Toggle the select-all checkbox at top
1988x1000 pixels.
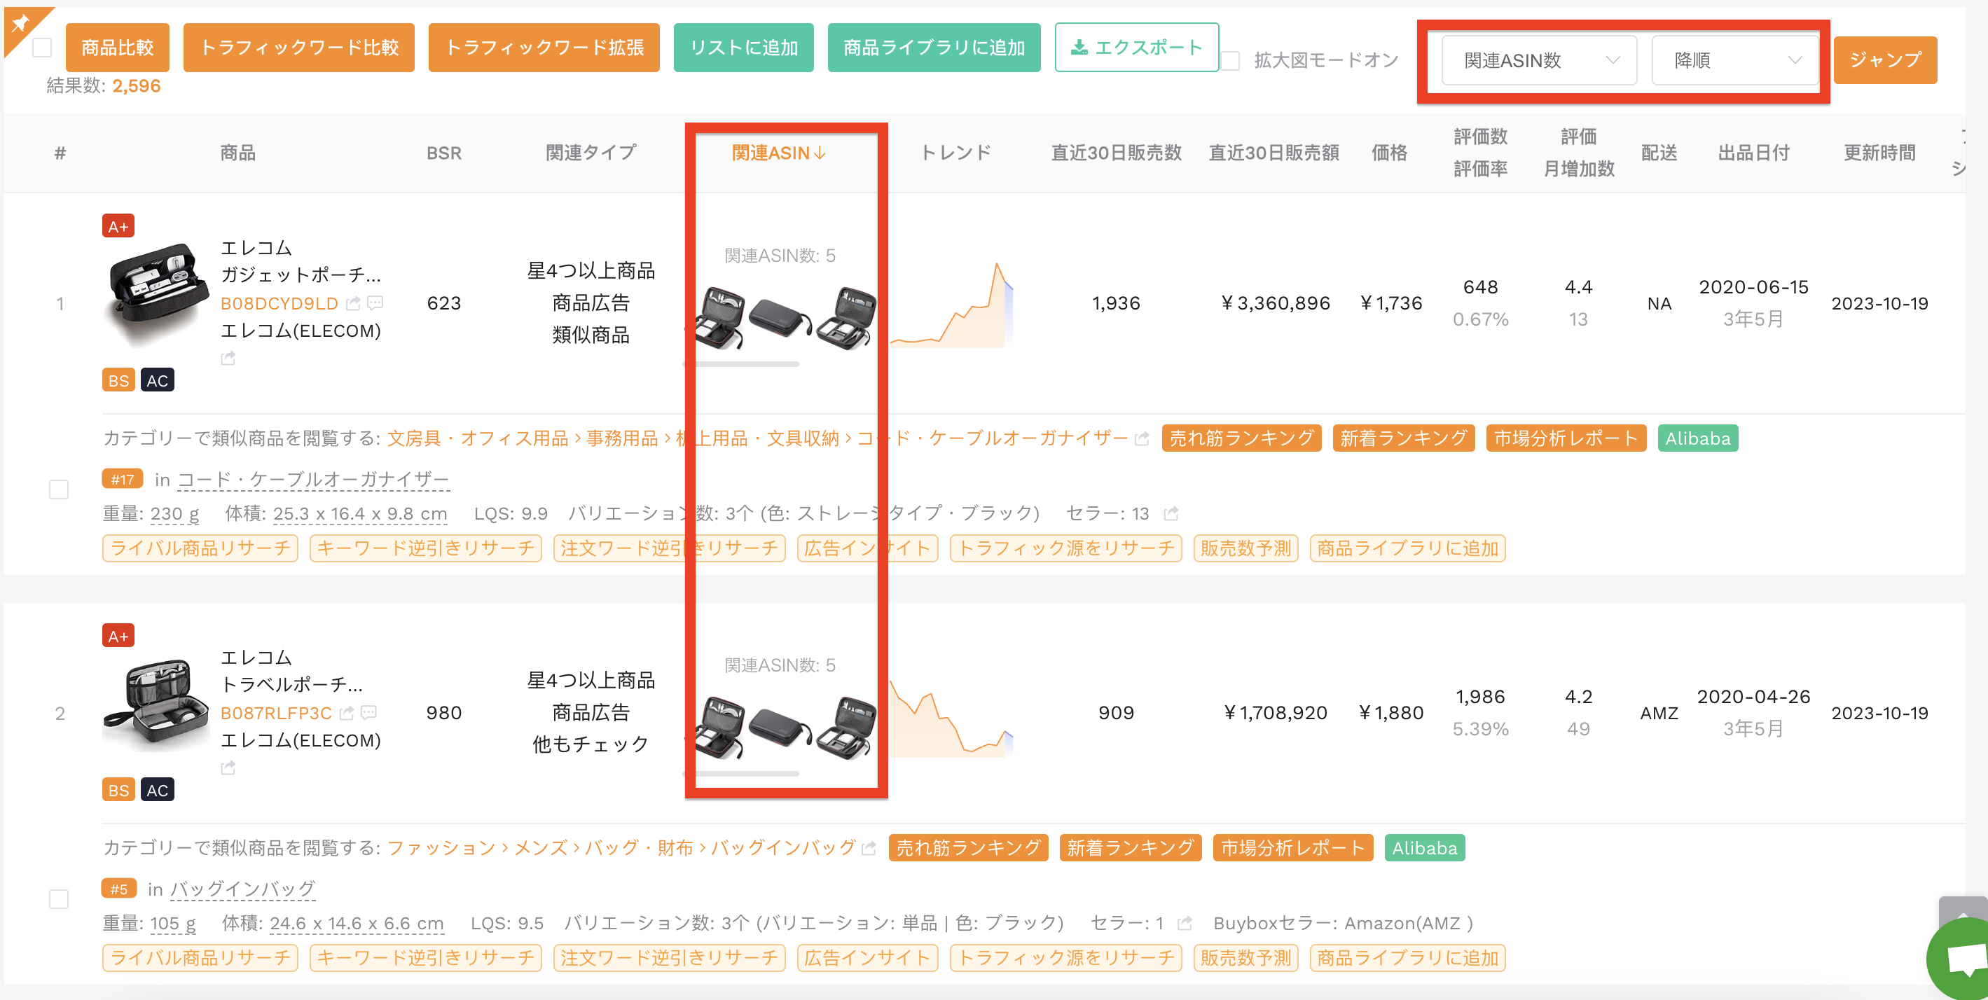(x=43, y=48)
